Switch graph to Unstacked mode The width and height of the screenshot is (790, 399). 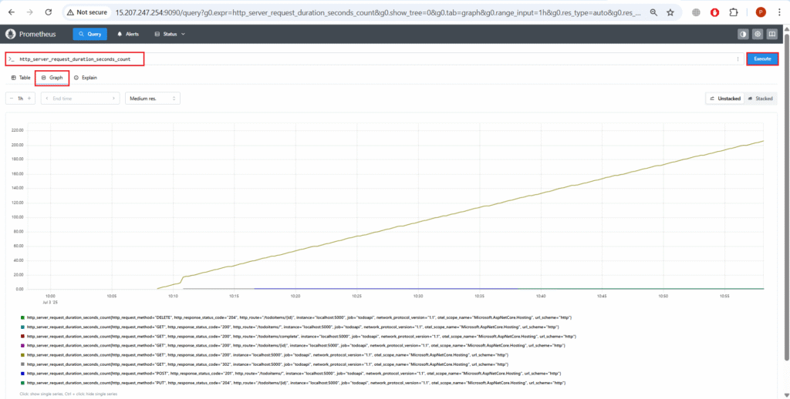(x=725, y=99)
